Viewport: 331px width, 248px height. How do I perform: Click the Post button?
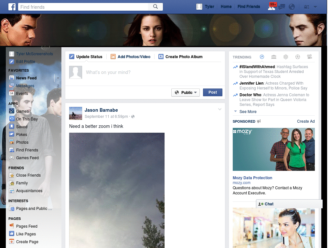click(x=213, y=92)
